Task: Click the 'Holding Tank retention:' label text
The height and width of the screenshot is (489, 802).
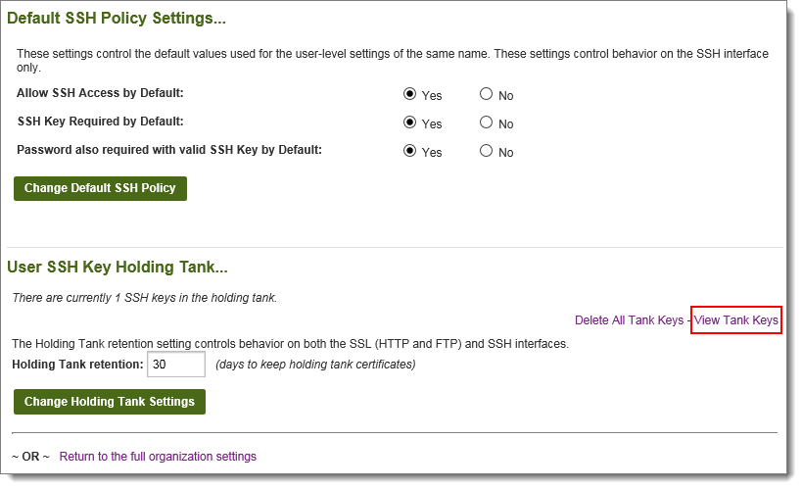Action: pyautogui.click(x=77, y=365)
